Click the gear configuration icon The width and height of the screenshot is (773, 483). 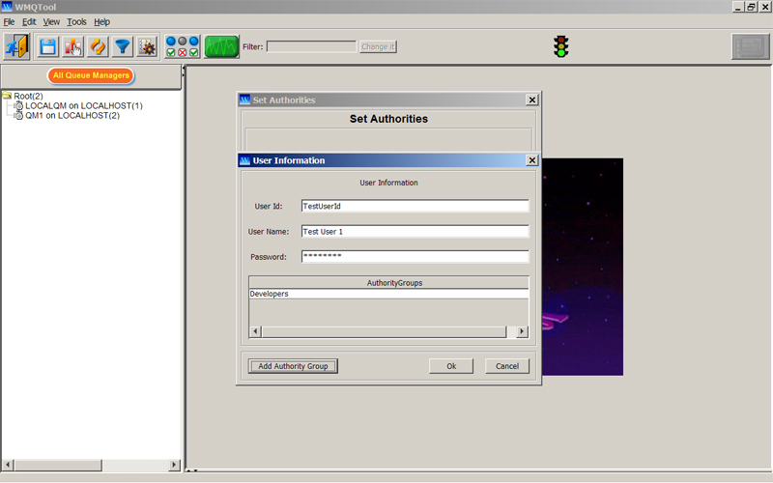(x=147, y=46)
